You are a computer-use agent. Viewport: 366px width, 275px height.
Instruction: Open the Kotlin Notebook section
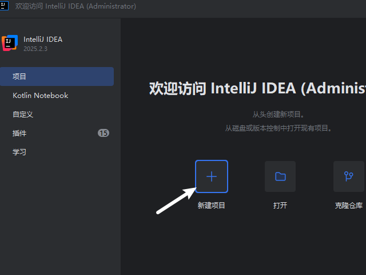coord(40,95)
